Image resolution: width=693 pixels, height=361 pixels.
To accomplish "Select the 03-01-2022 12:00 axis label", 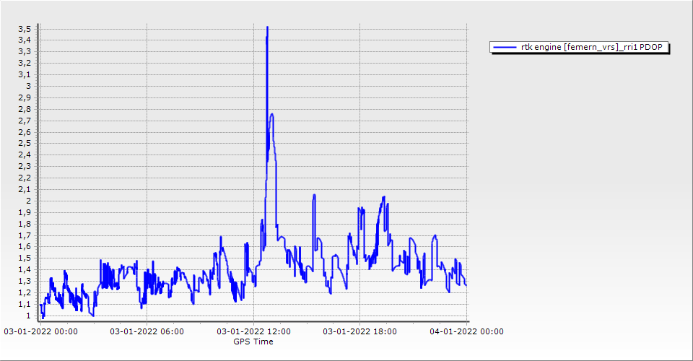I will point(254,331).
